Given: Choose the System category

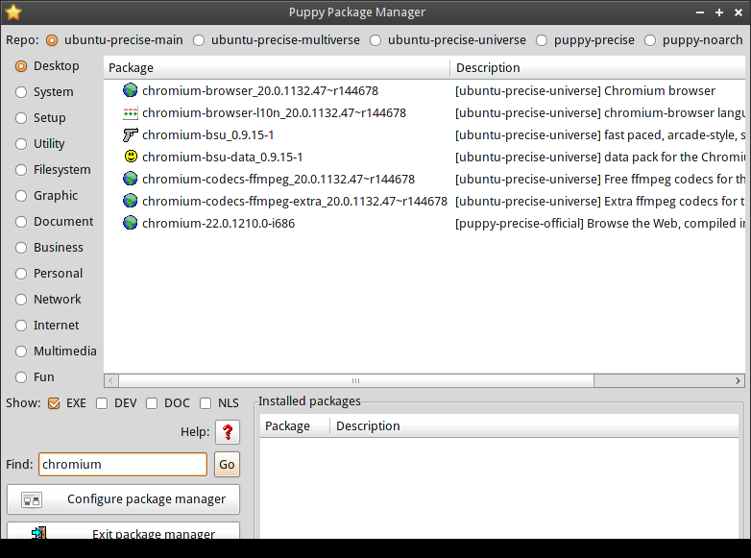Looking at the screenshot, I should click(x=21, y=92).
